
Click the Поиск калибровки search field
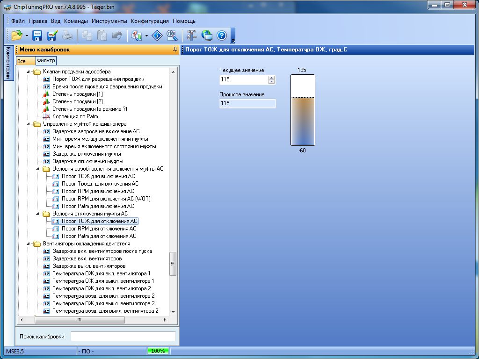pyautogui.click(x=123, y=337)
